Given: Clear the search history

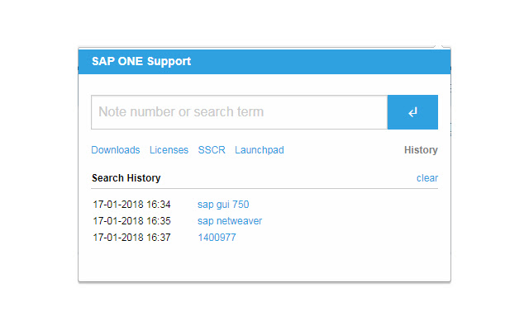Looking at the screenshot, I should [427, 178].
